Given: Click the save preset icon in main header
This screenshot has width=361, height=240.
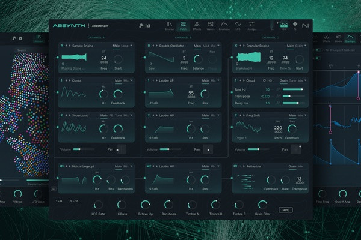Looking at the screenshot, I should 148,25.
